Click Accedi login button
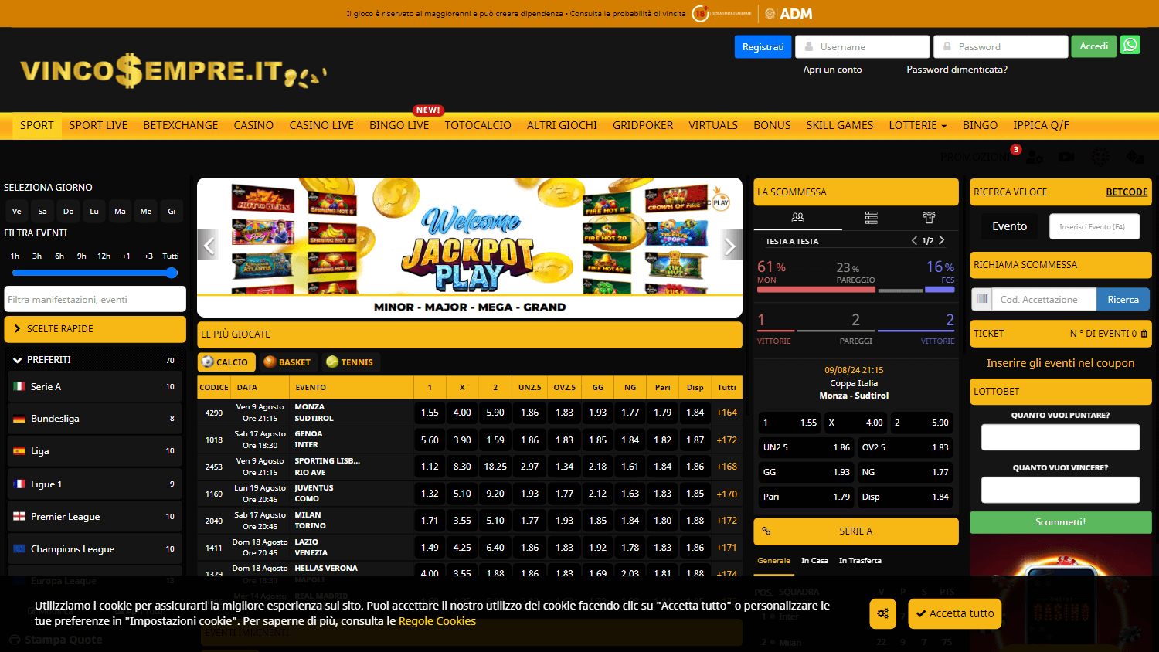Image resolution: width=1159 pixels, height=652 pixels. coord(1093,46)
